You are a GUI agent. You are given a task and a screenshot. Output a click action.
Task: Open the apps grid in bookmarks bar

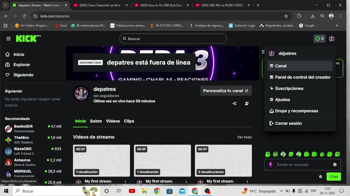pos(5,26)
